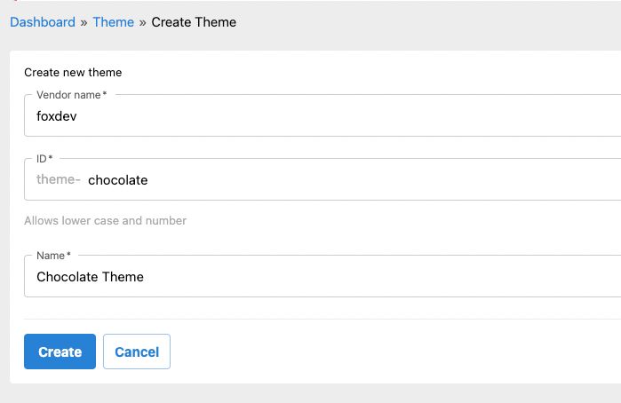Click the "Allows lower case and number" hint

(x=105, y=220)
